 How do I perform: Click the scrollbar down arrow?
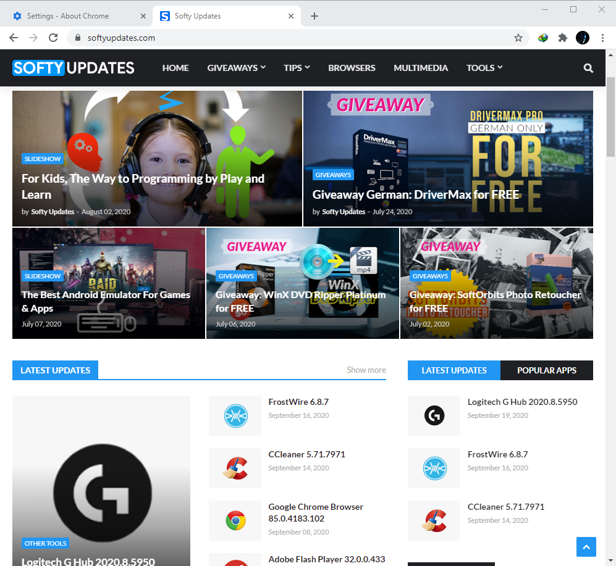pyautogui.click(x=610, y=561)
